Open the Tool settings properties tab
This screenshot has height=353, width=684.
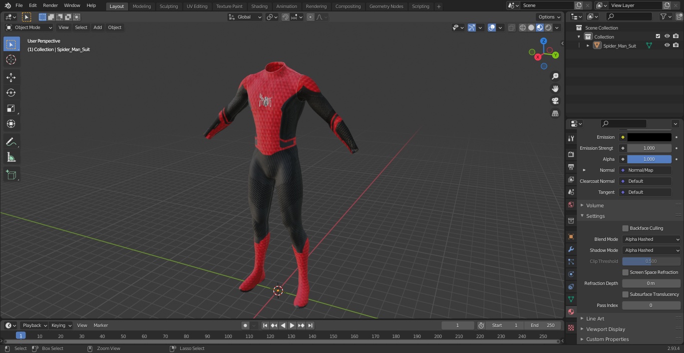(571, 138)
